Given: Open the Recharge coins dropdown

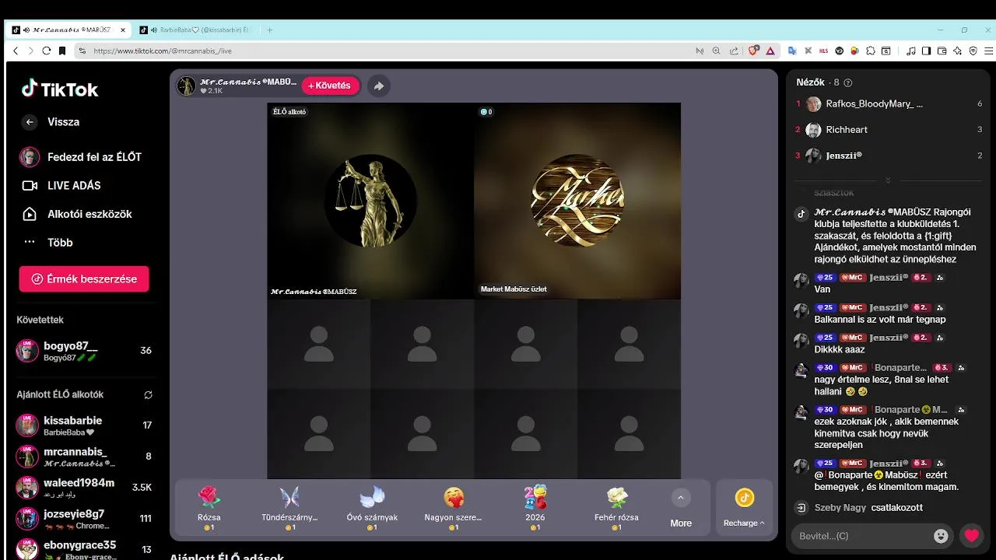Looking at the screenshot, I should pyautogui.click(x=744, y=508).
